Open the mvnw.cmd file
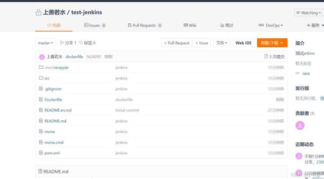 [x=54, y=142]
